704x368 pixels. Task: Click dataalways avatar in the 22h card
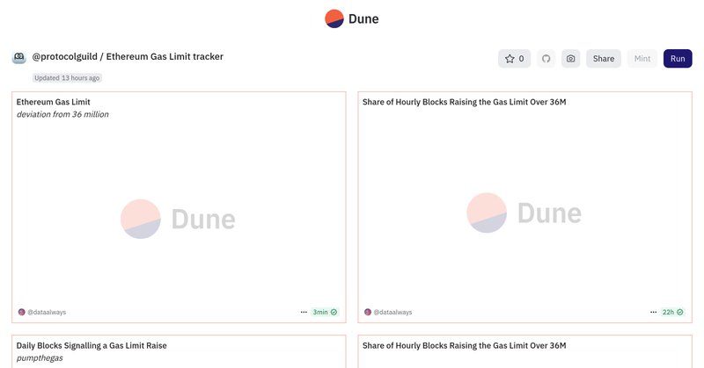click(368, 312)
